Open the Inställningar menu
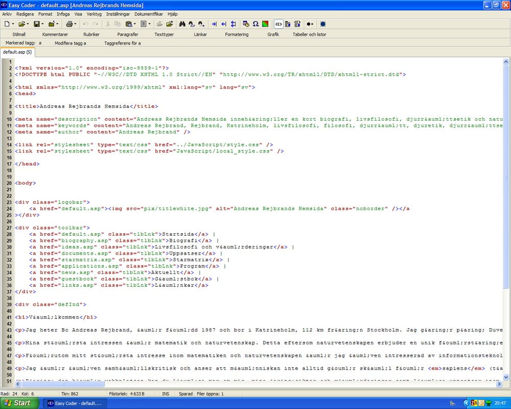Viewport: 511px width, 409px height. (118, 14)
